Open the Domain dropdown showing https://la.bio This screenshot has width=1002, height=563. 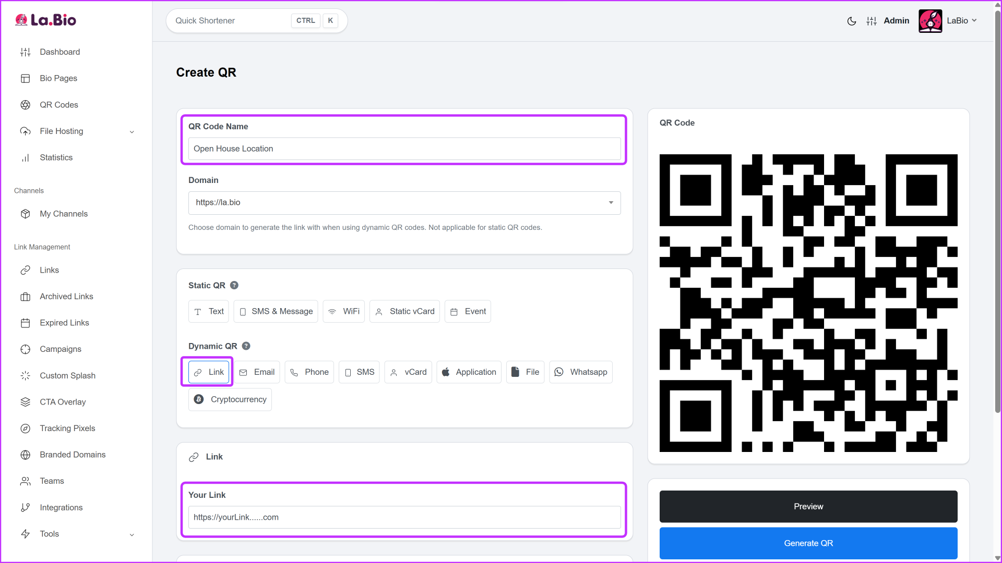point(404,203)
